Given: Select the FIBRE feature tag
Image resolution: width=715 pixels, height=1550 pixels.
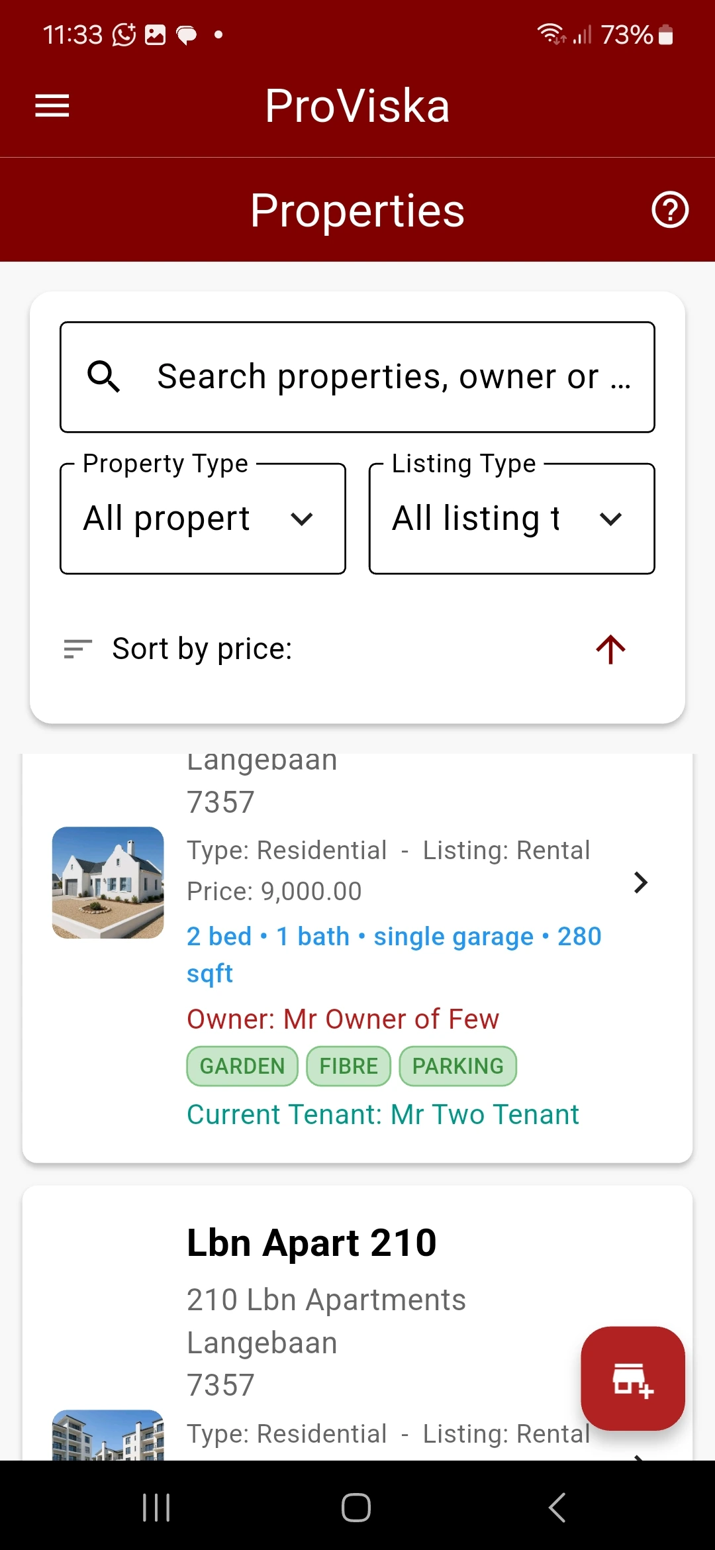Looking at the screenshot, I should coord(349,1066).
